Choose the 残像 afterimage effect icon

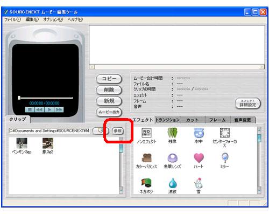tap(172, 133)
